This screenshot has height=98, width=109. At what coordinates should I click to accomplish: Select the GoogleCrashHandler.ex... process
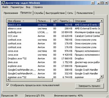click(53, 70)
